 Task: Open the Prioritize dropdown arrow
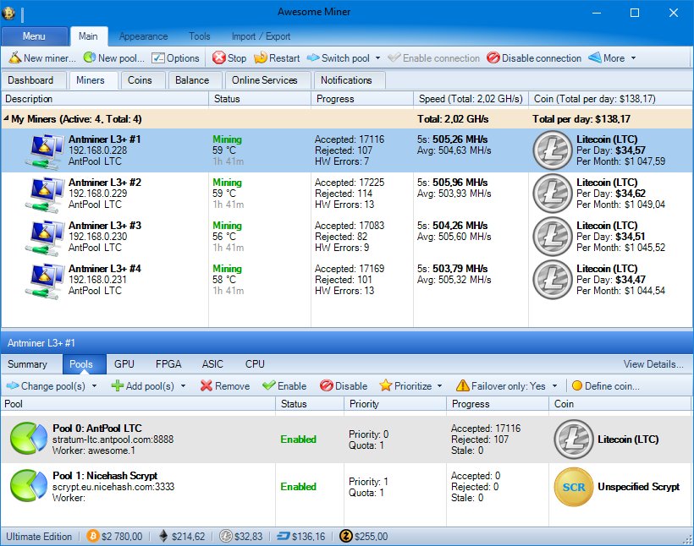[x=439, y=386]
